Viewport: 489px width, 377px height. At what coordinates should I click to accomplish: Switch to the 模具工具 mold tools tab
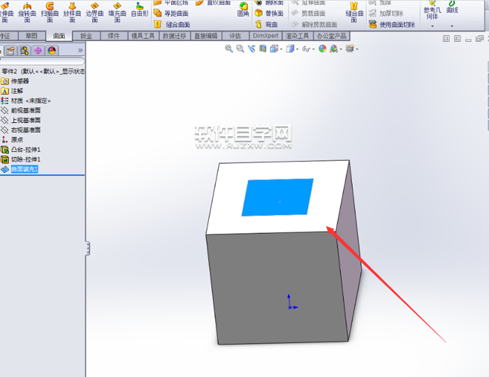pyautogui.click(x=143, y=36)
